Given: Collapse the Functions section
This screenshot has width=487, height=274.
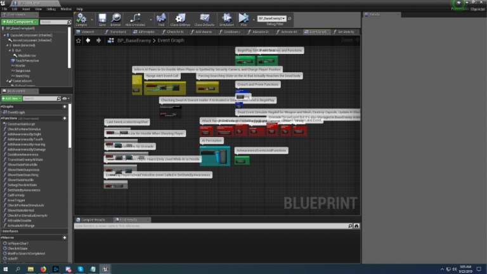Looking at the screenshot, I should point(1,119).
